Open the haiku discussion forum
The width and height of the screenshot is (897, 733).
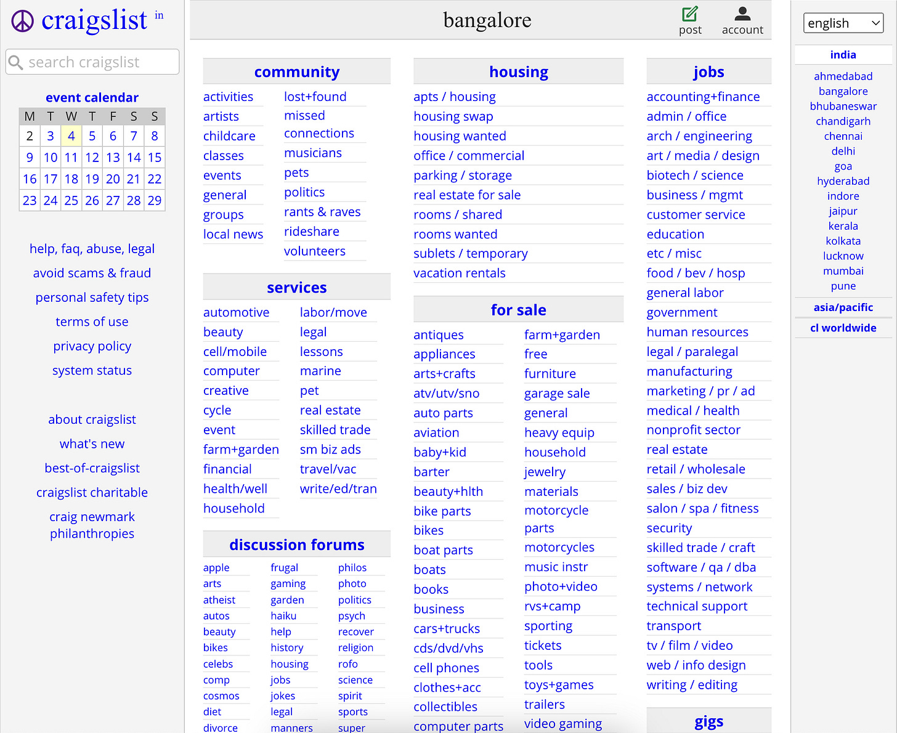click(283, 616)
